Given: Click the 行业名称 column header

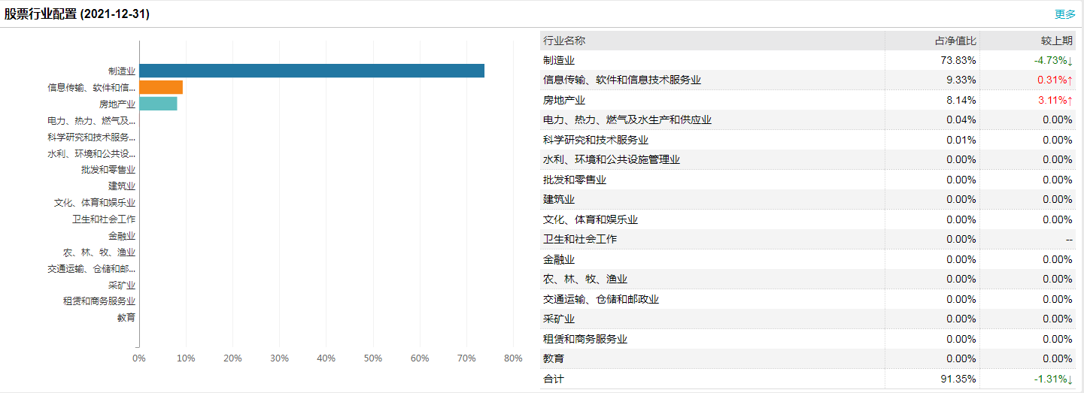Looking at the screenshot, I should 564,41.
